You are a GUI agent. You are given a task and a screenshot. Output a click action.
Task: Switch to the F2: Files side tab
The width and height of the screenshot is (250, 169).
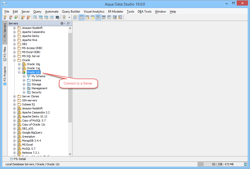5,54
